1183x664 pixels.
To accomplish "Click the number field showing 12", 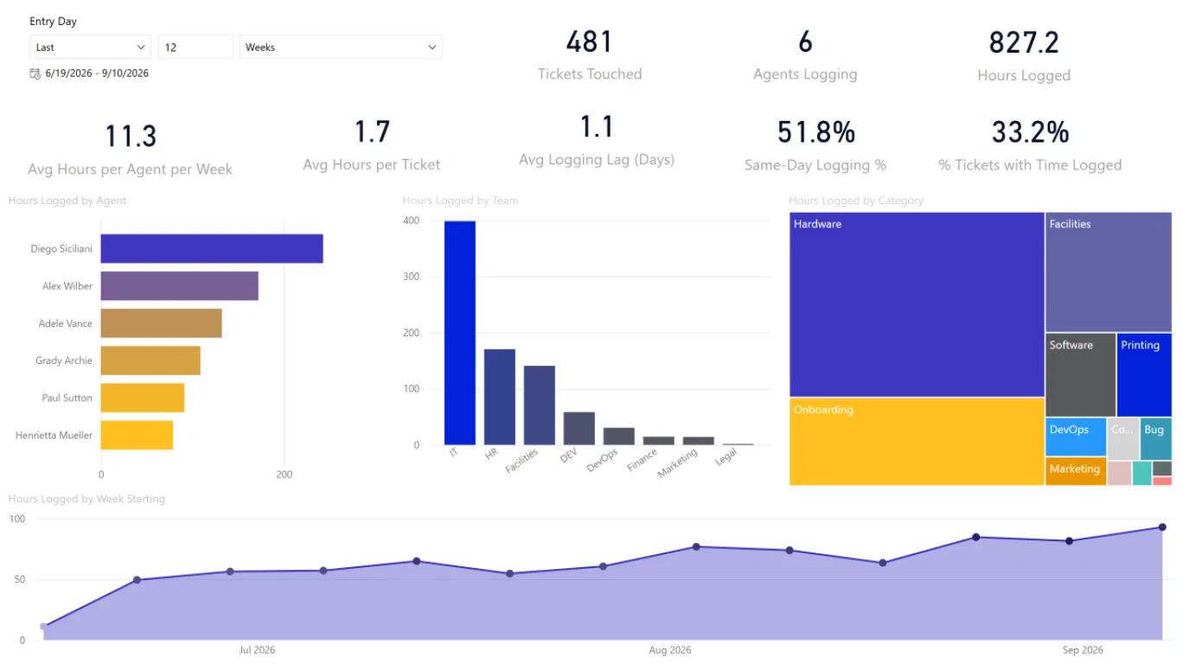I will [x=195, y=47].
